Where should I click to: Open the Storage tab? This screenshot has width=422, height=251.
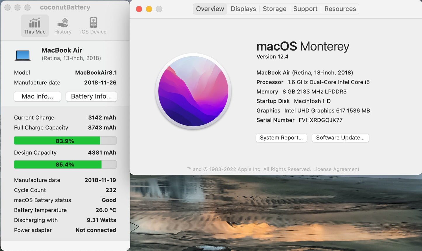pyautogui.click(x=274, y=9)
